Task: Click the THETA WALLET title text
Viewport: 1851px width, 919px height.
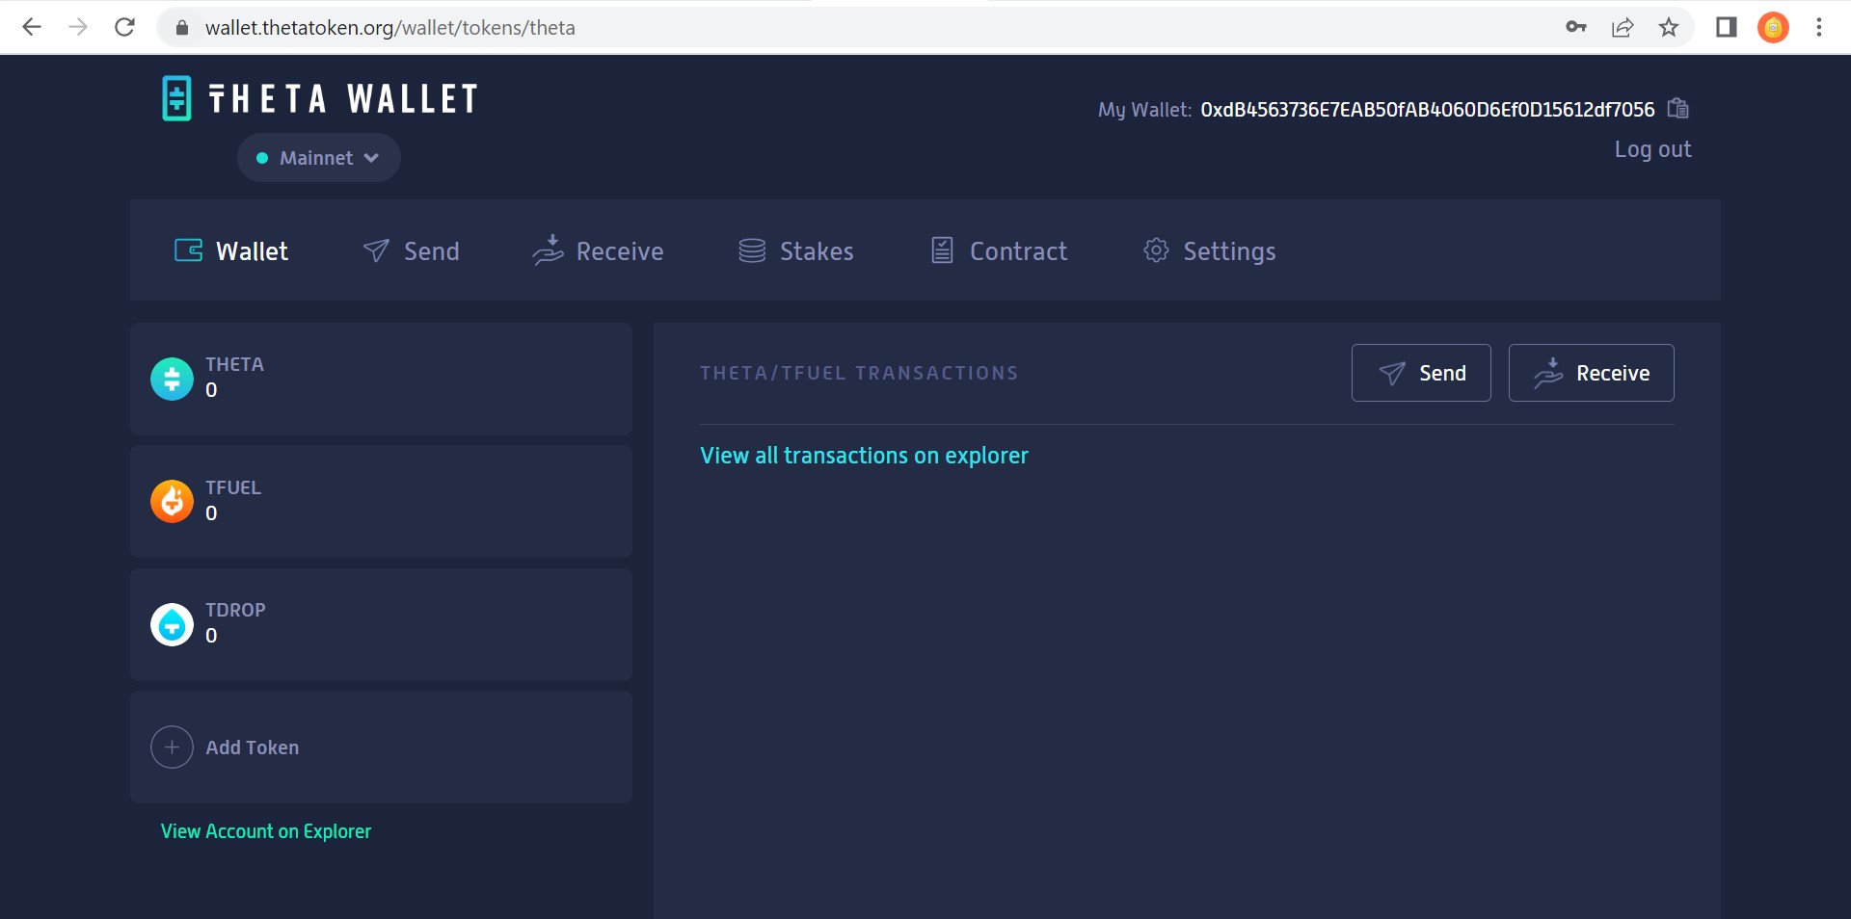Action: point(343,99)
